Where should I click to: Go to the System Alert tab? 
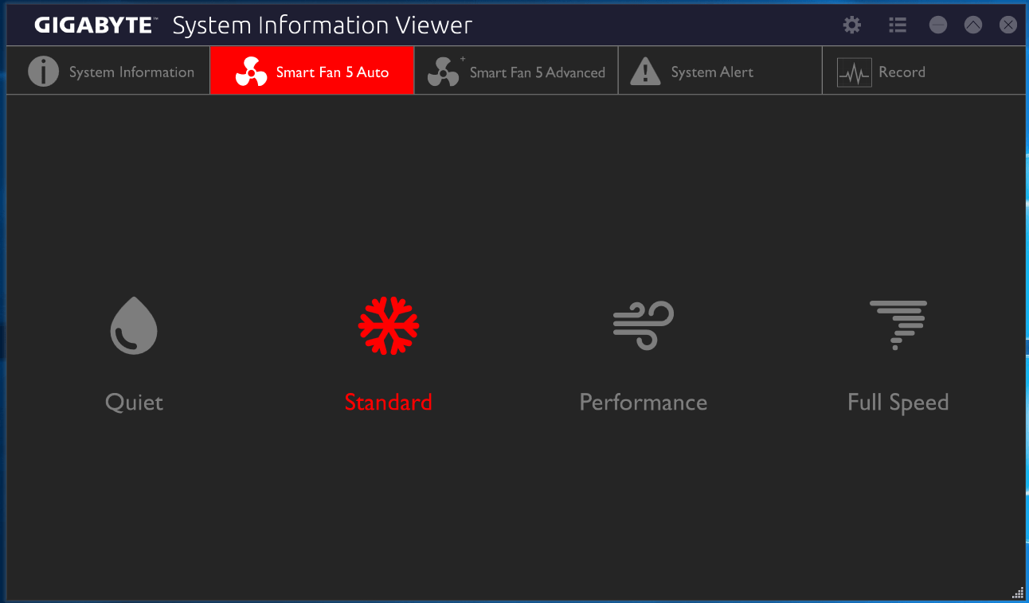720,71
